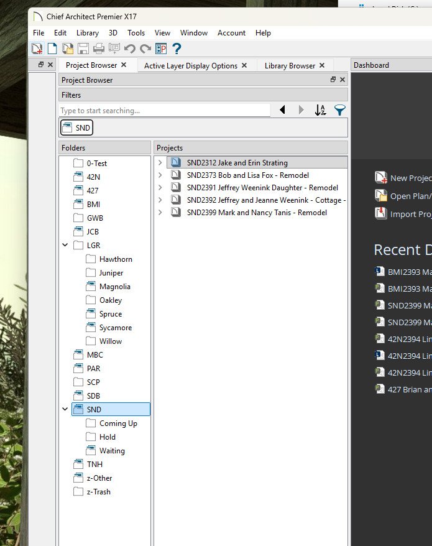Select the Magnolia folder under LGR
This screenshot has height=546, width=432.
pyautogui.click(x=114, y=287)
